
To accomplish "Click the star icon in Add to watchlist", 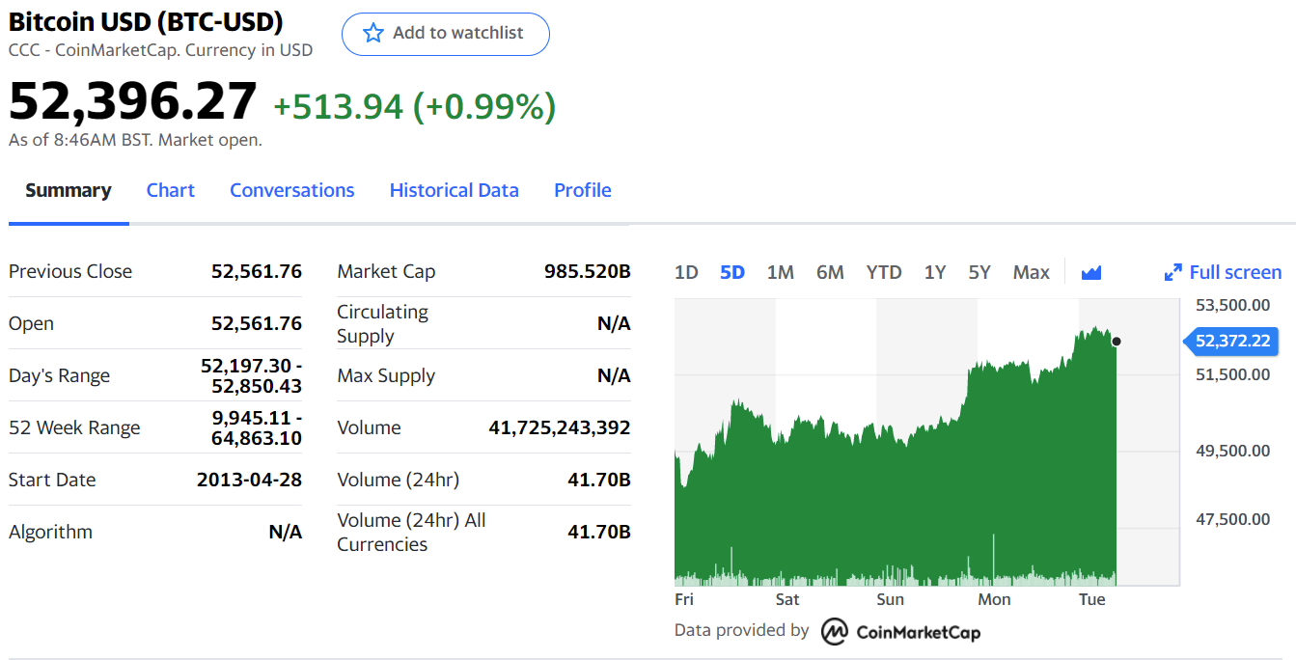I will point(373,33).
